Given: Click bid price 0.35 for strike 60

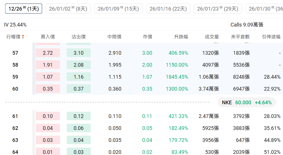Looking at the screenshot, I should tap(48, 89).
